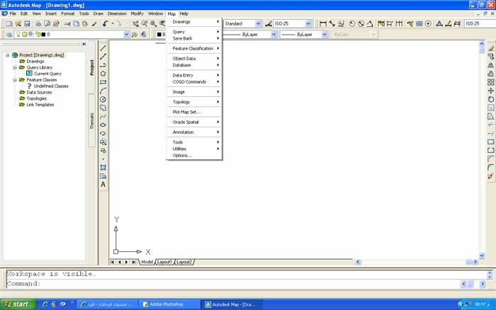Select Data Sources in project tree
The height and width of the screenshot is (310, 496).
(39, 92)
